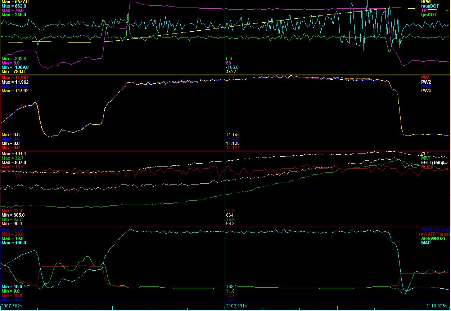This screenshot has height=311, width=451.
Task: Click the 3102.391 s cursor time marker
Action: (236, 306)
